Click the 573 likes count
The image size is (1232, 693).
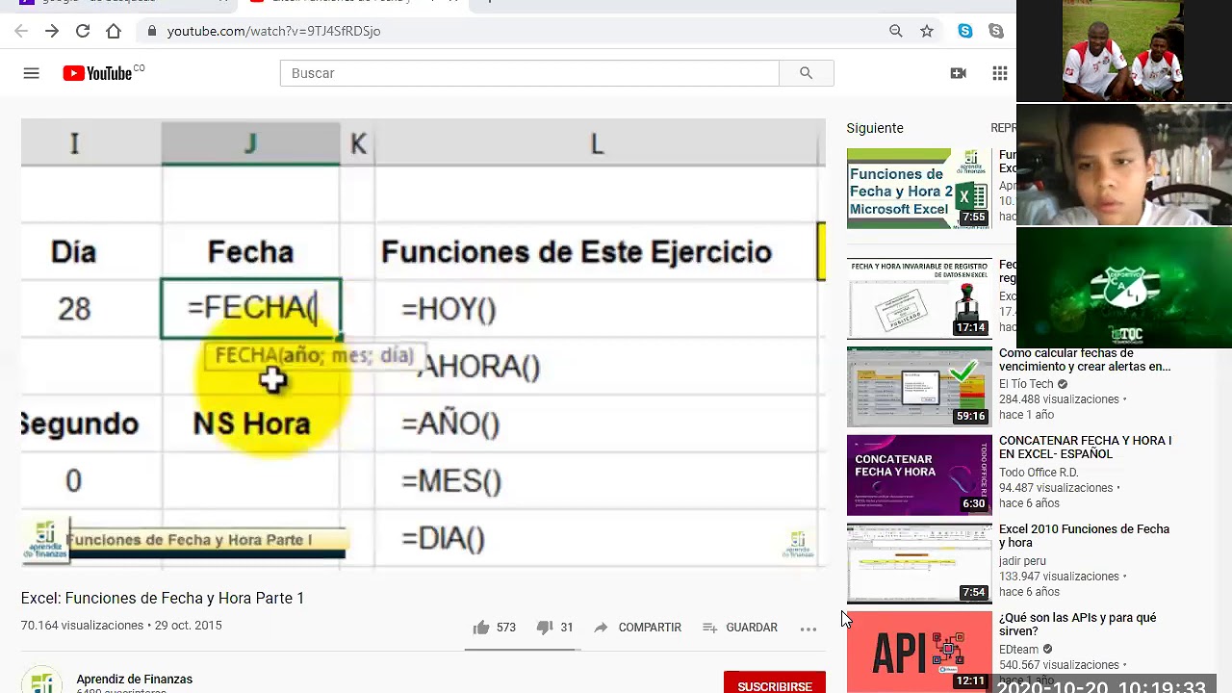(x=506, y=628)
